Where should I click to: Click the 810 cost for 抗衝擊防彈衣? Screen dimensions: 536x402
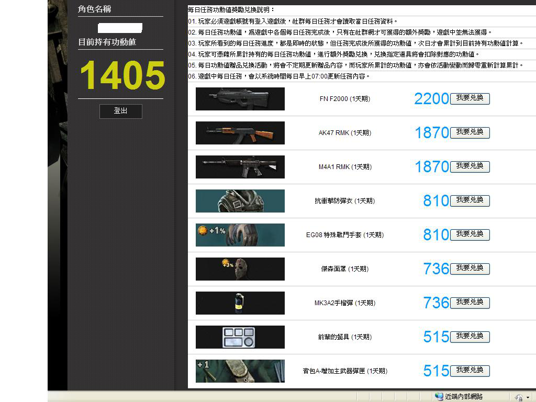[x=436, y=200]
